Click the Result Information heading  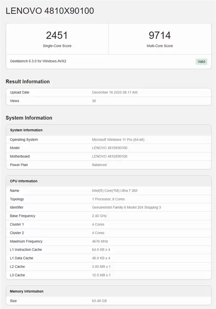click(28, 82)
